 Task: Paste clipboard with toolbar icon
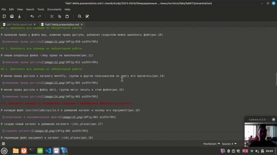click(67, 16)
